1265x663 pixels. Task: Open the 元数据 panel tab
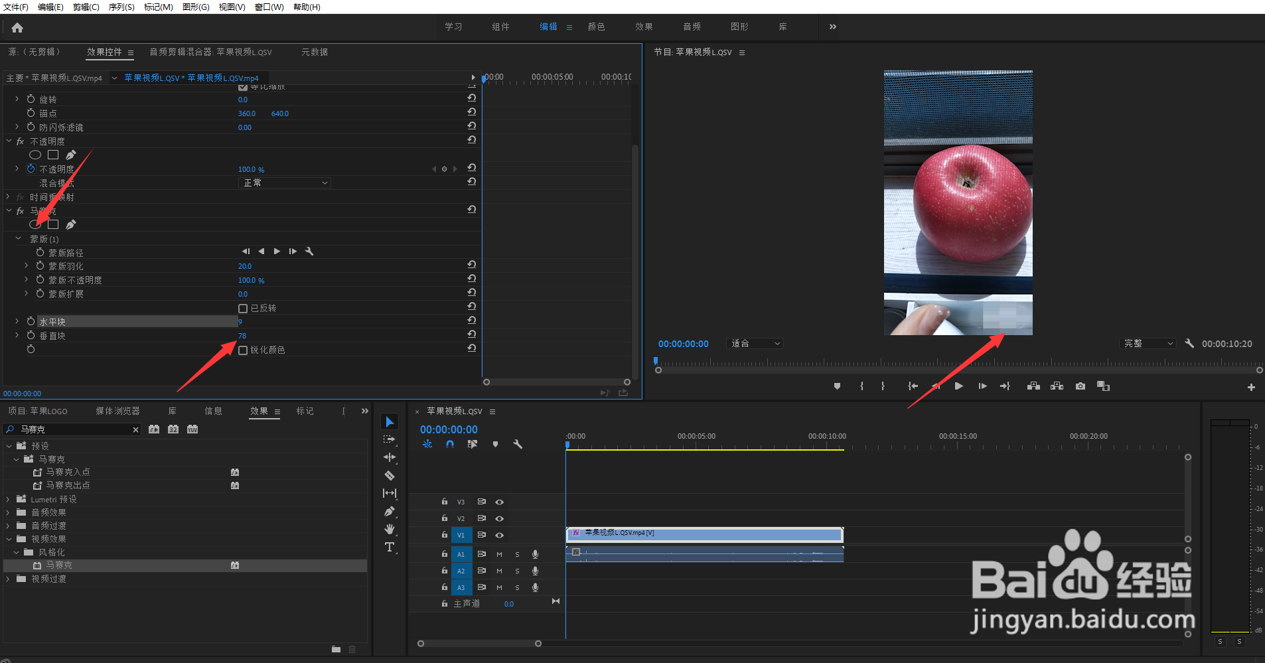(x=315, y=52)
